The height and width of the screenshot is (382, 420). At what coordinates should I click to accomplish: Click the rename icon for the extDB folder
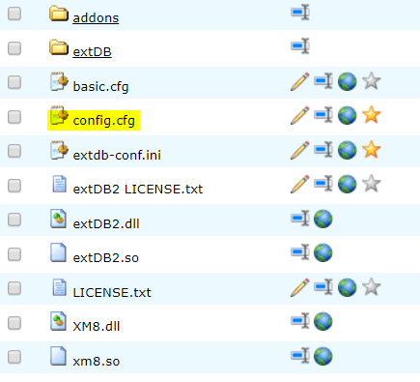pos(300,46)
